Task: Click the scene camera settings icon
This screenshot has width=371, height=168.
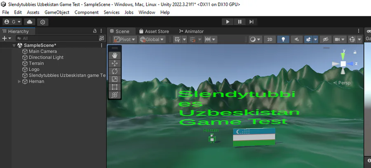Action: (338, 39)
